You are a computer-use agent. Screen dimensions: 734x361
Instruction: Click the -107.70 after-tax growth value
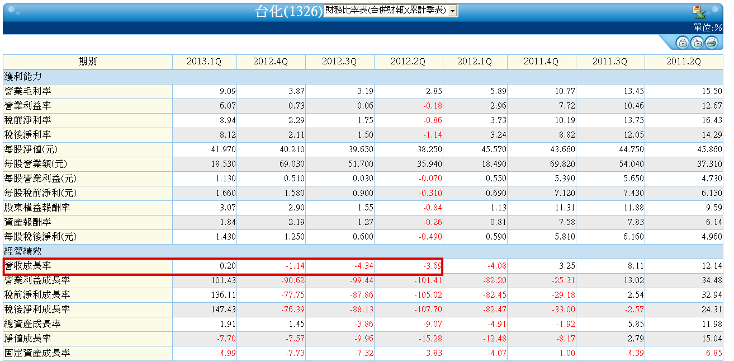coord(429,310)
